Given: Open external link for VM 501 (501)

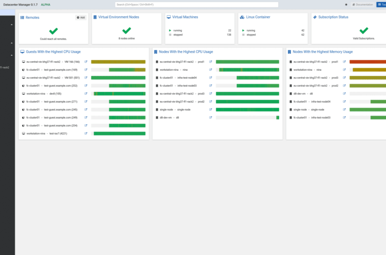Looking at the screenshot, I should pos(86,78).
